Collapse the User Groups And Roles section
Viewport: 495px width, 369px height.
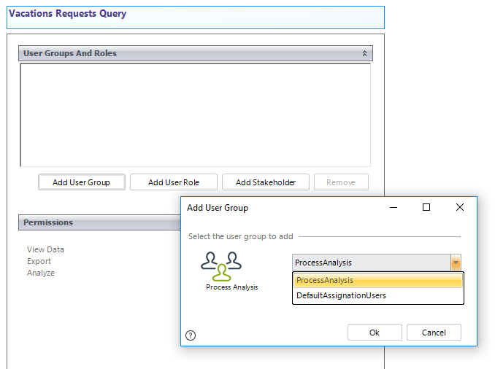[x=364, y=53]
